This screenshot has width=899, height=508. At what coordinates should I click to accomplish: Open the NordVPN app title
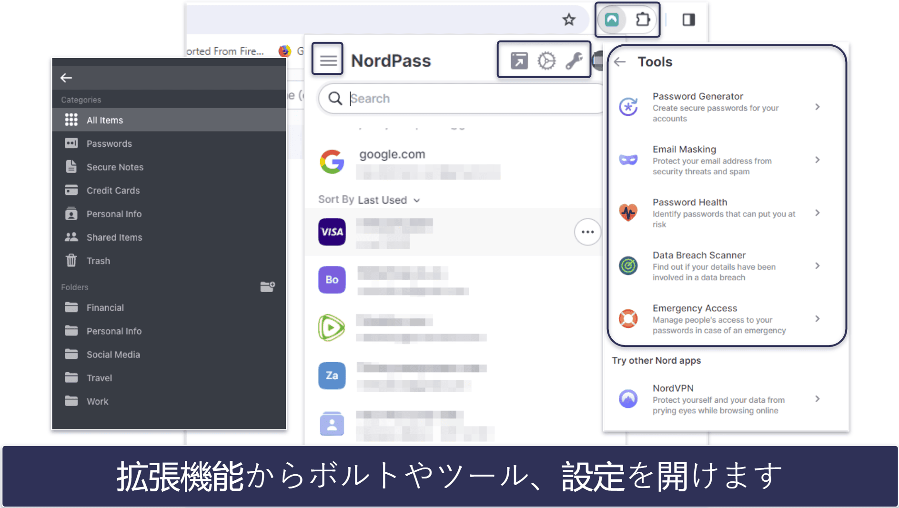(x=673, y=388)
